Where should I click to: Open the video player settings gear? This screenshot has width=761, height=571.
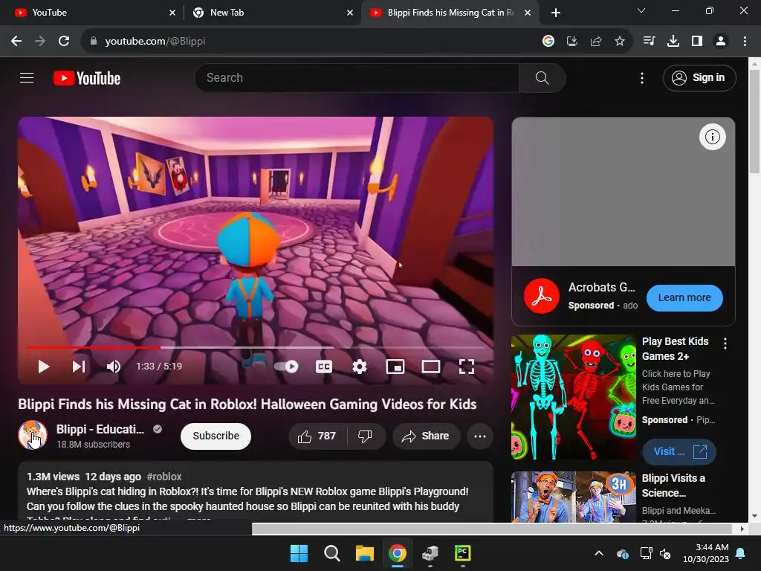tap(360, 367)
